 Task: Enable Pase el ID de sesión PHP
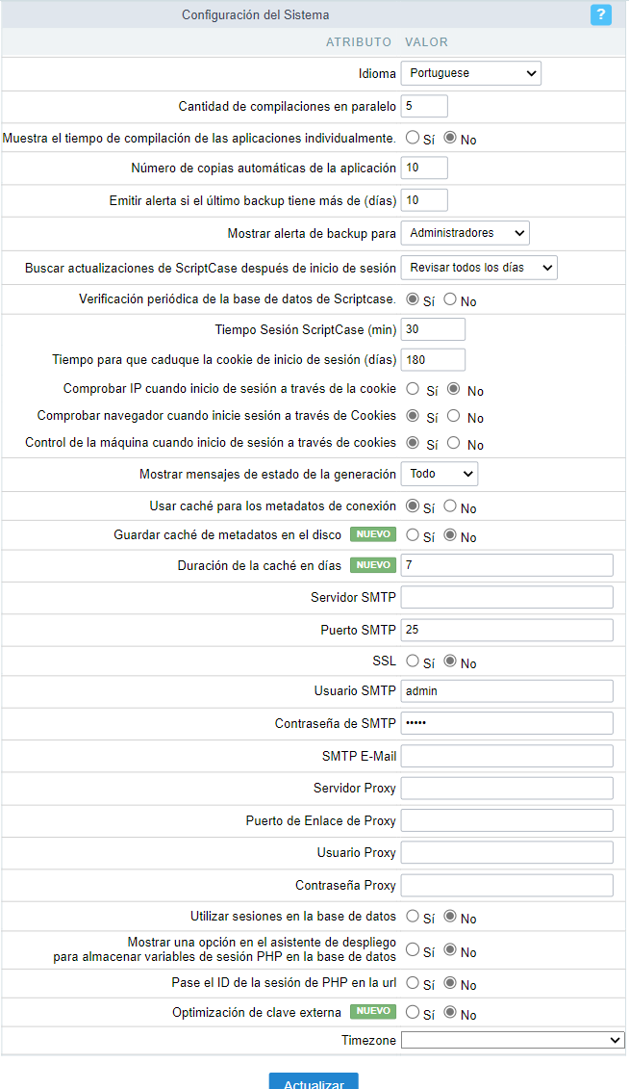pyautogui.click(x=414, y=984)
